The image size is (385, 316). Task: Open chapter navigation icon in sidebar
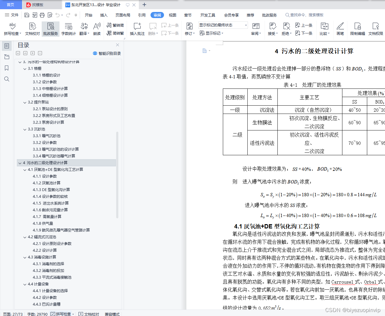tap(7, 57)
